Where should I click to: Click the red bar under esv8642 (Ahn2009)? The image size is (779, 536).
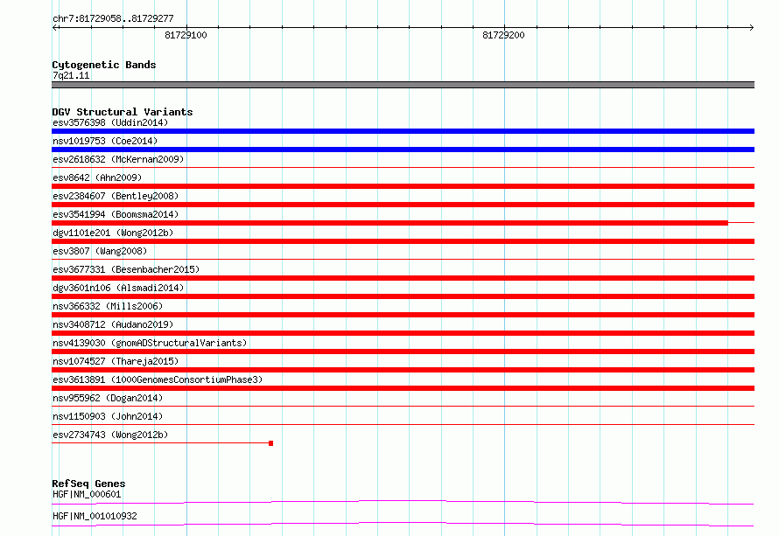coord(403,186)
